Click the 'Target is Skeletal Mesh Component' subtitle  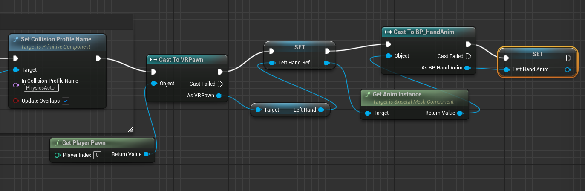413,102
